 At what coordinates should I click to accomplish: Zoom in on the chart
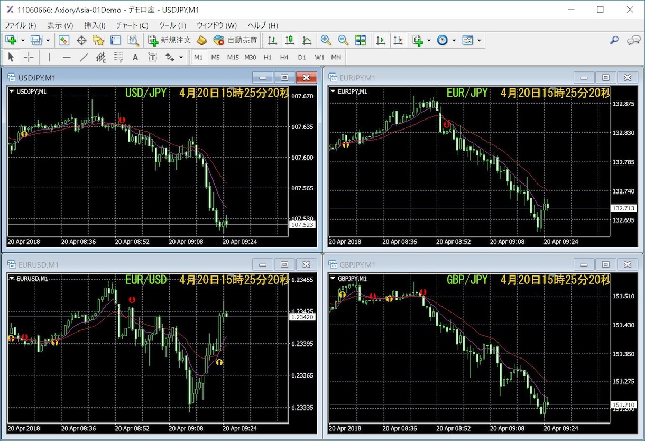[326, 40]
